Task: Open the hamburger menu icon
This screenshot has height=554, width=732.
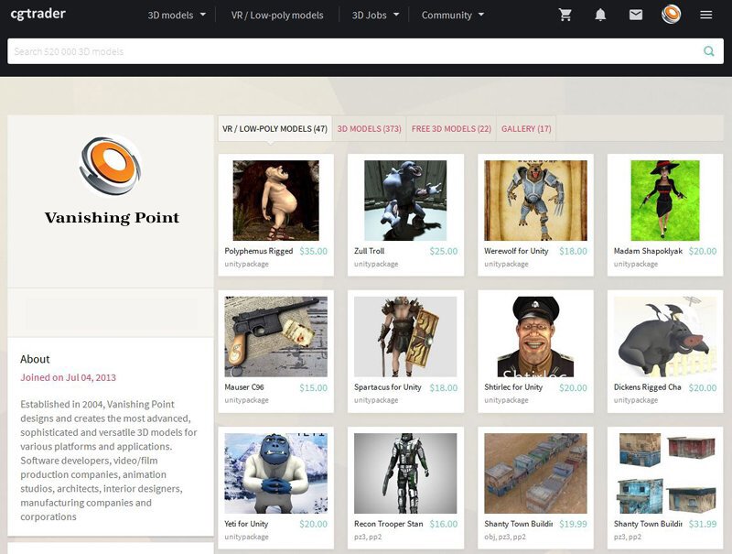Action: [705, 15]
